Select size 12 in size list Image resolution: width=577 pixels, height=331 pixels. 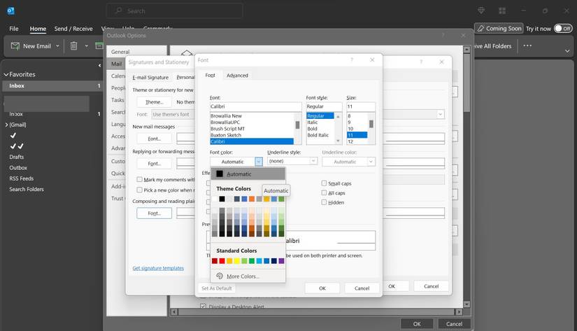pyautogui.click(x=350, y=142)
